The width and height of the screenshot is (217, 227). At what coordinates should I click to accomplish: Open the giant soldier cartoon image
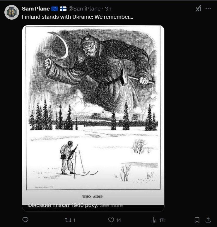click(x=93, y=111)
